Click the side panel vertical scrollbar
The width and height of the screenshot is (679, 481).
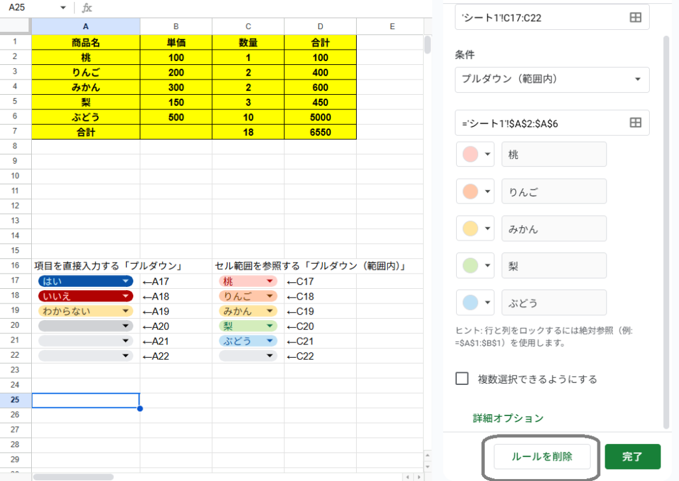666,233
